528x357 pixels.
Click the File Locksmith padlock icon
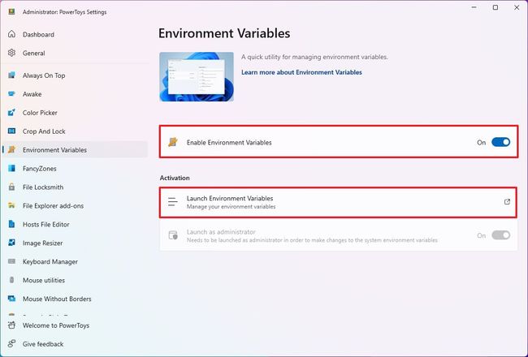coord(12,187)
